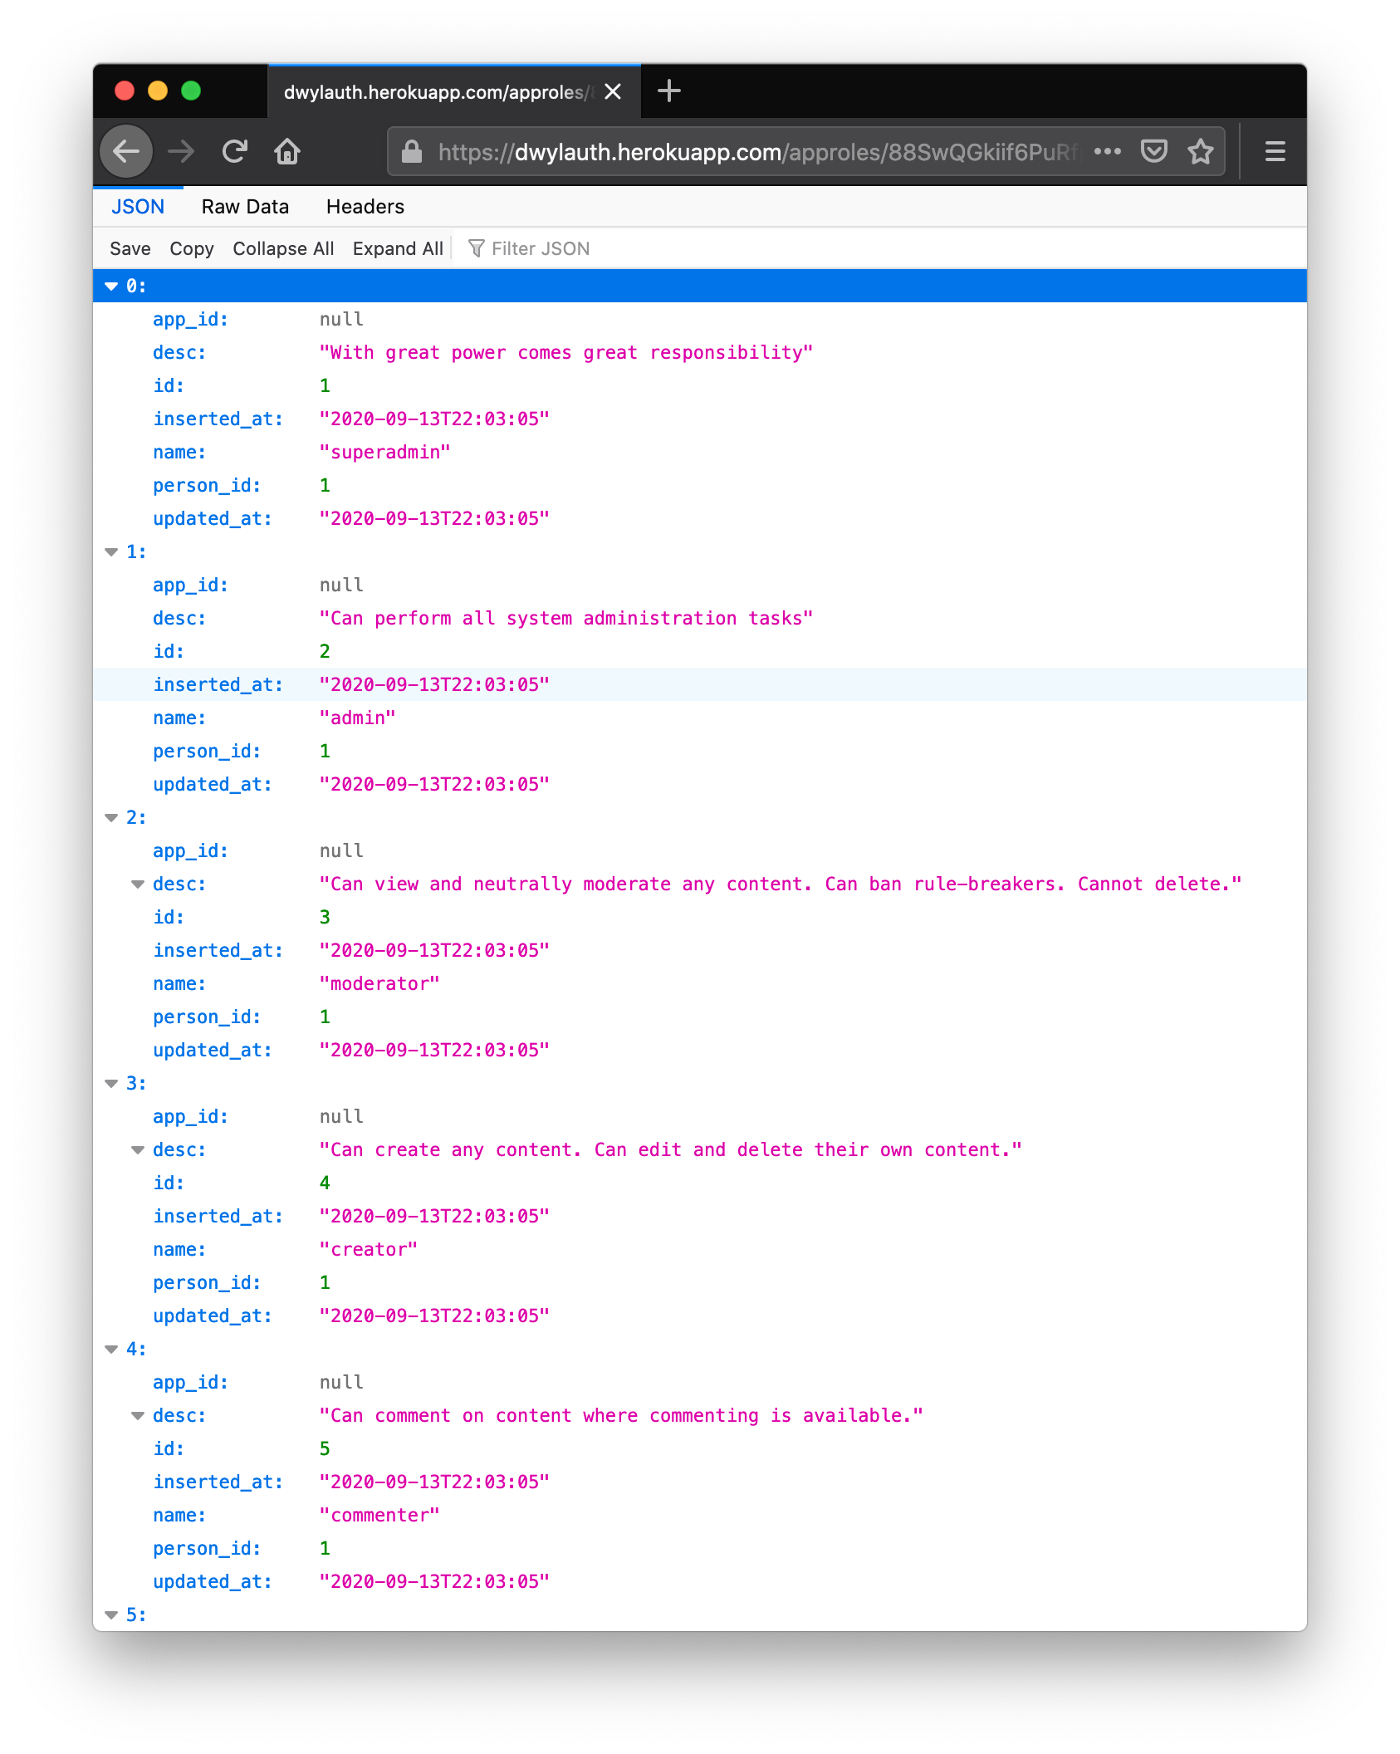Viewport: 1400px width, 1754px height.
Task: Click the padlock icon in address bar
Action: pos(410,151)
